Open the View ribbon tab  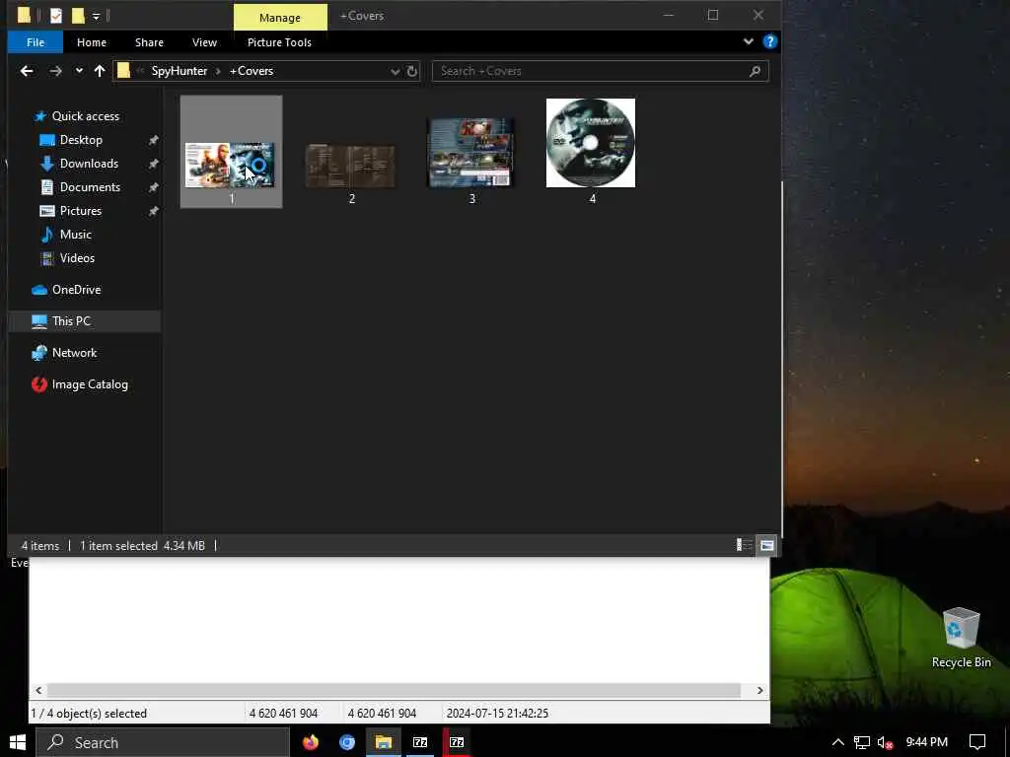(204, 42)
